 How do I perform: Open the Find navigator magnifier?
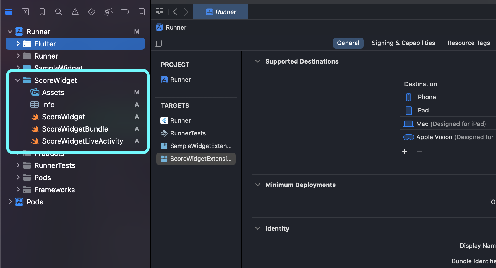point(59,12)
